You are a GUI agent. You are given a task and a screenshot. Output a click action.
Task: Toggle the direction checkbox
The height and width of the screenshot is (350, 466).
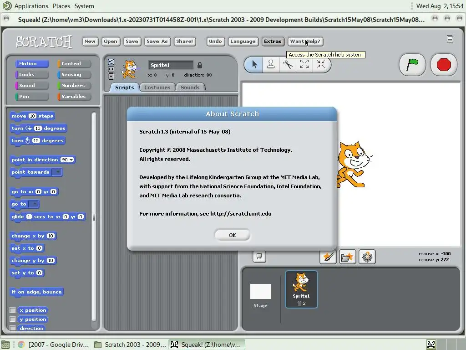tap(12, 328)
